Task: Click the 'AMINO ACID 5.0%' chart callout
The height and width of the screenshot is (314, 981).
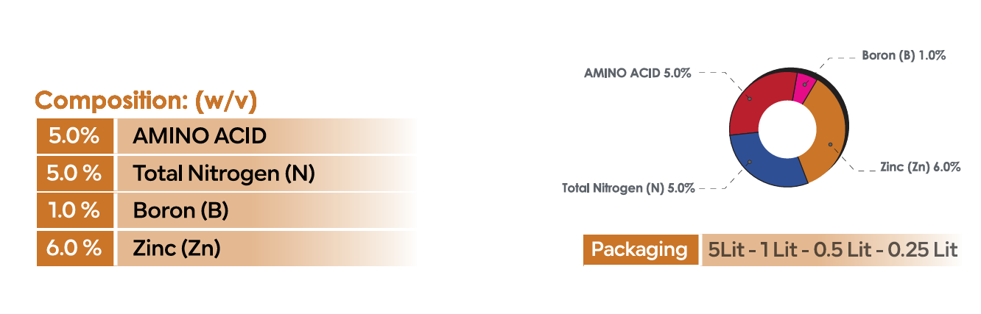Action: pyautogui.click(x=638, y=74)
